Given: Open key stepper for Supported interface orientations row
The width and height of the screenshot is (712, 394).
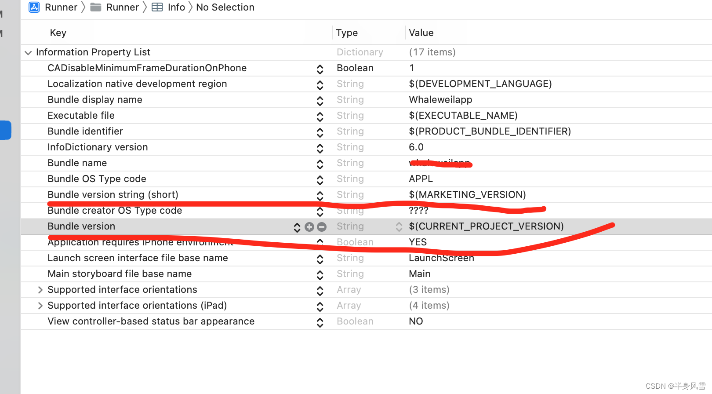Looking at the screenshot, I should [x=320, y=291].
